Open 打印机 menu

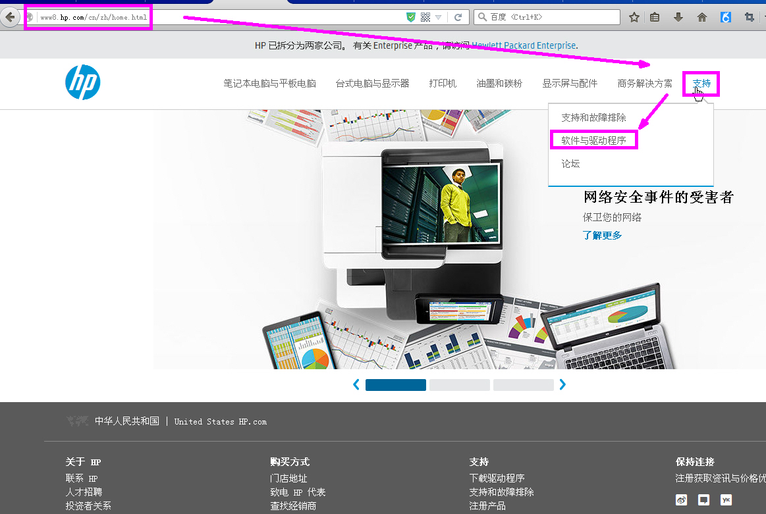coord(443,84)
